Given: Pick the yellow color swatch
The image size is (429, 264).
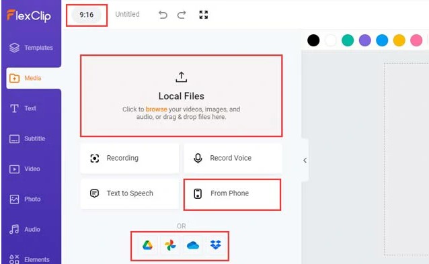Looking at the screenshot, I should (x=399, y=40).
